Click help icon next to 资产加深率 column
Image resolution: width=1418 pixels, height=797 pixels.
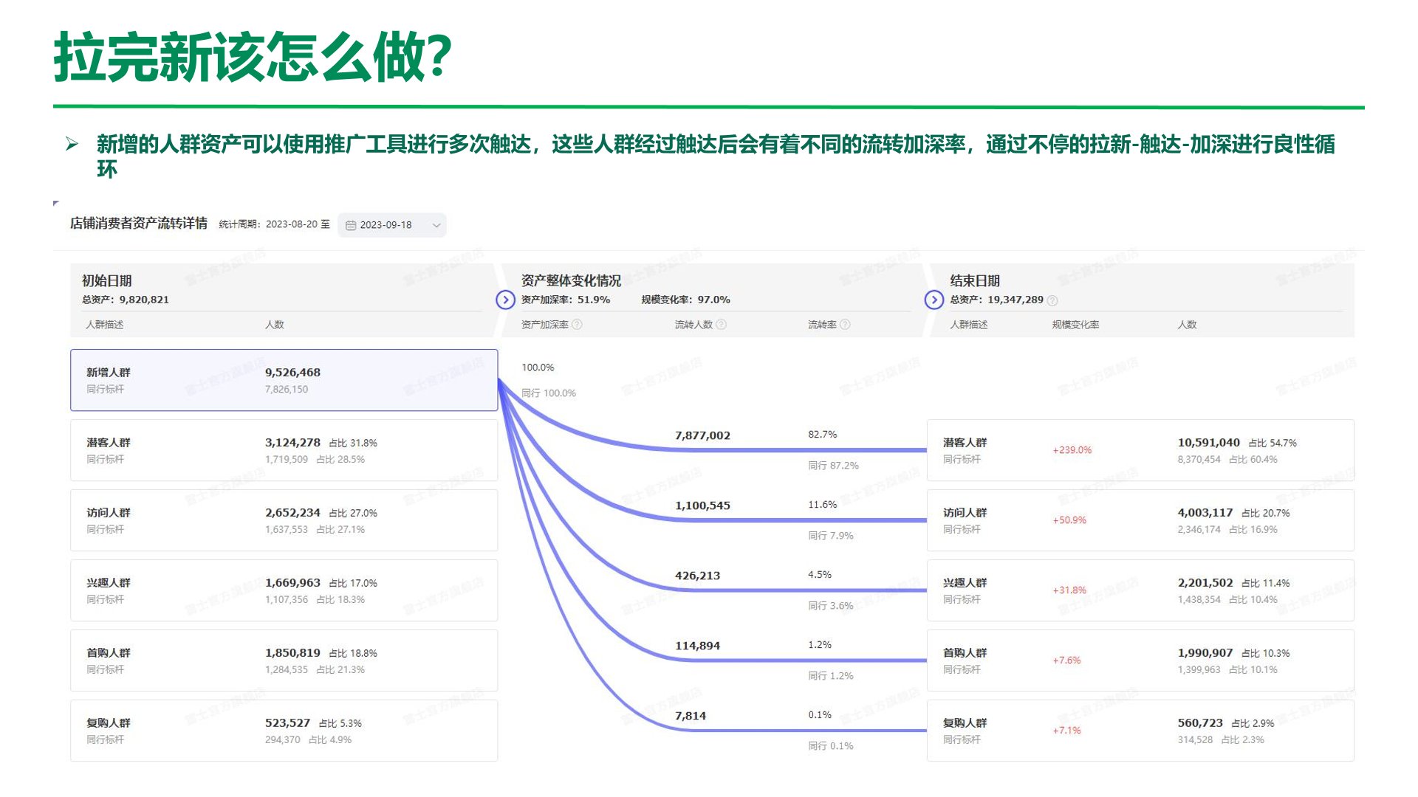[x=578, y=325]
